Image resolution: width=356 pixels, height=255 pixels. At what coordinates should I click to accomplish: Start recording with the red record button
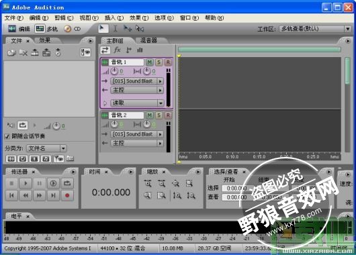coord(67,195)
